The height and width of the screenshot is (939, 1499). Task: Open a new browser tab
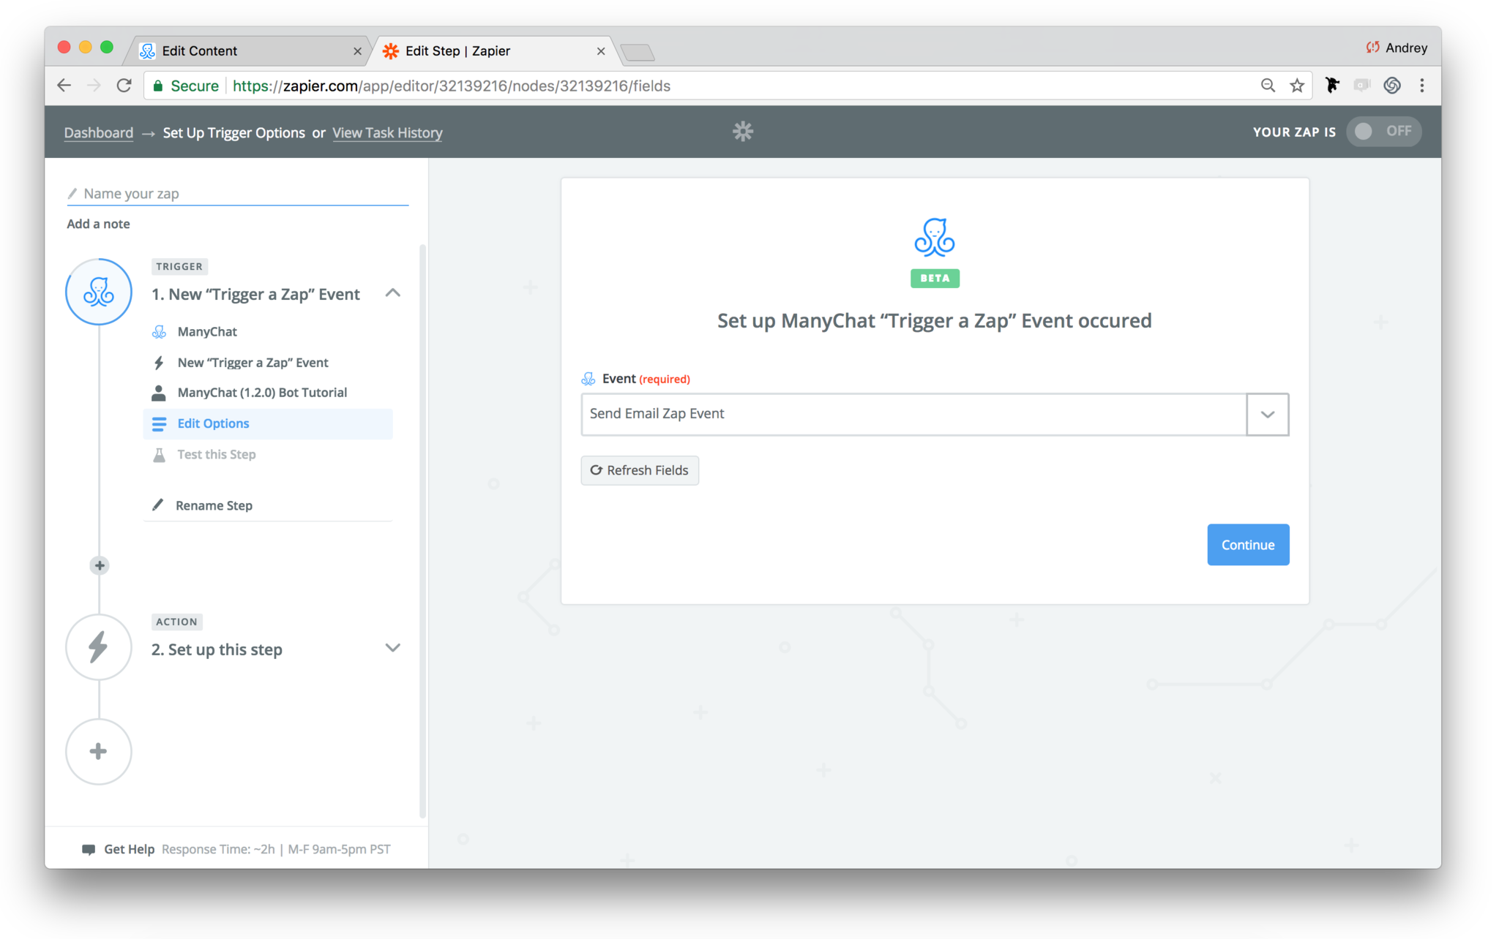[x=638, y=52]
